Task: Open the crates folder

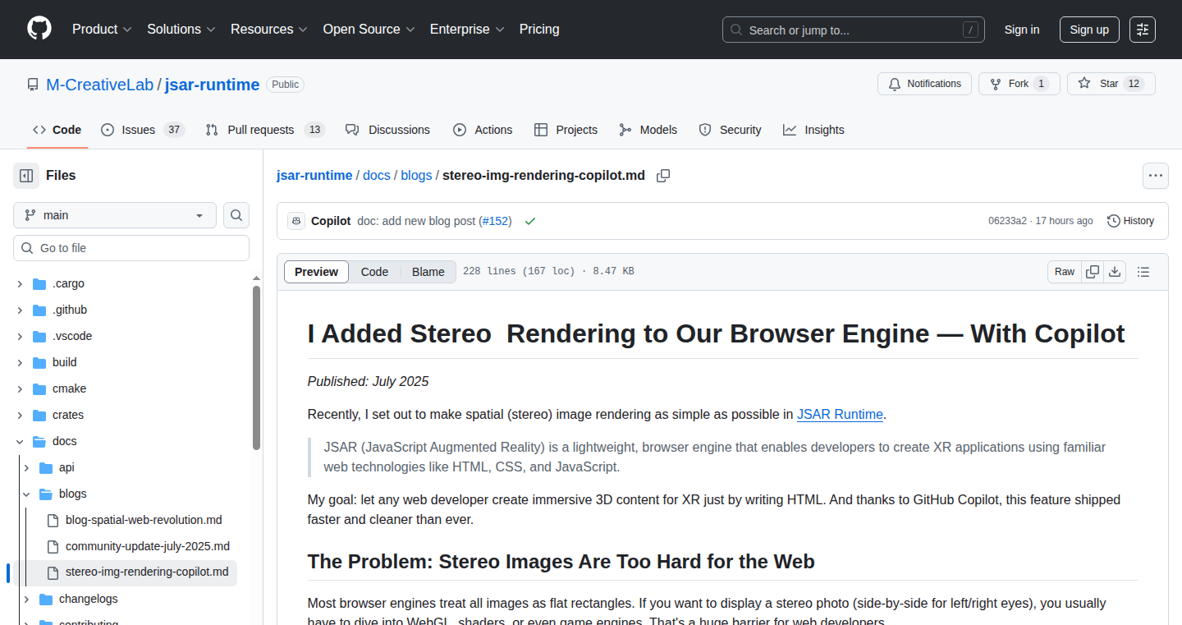Action: pyautogui.click(x=68, y=415)
